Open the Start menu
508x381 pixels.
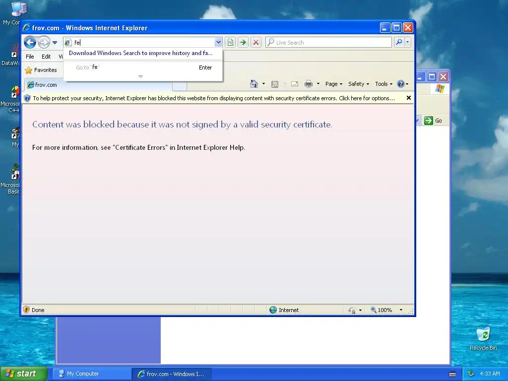coord(24,374)
